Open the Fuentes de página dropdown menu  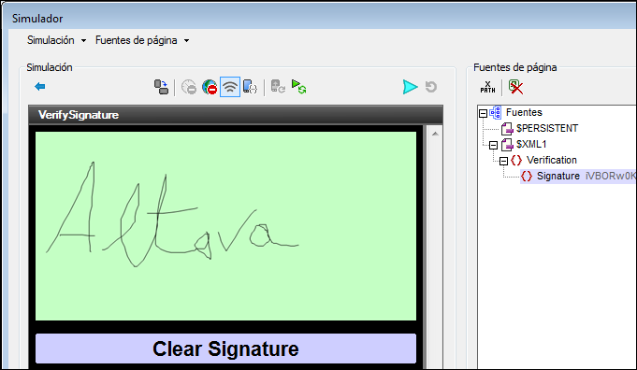(x=142, y=40)
